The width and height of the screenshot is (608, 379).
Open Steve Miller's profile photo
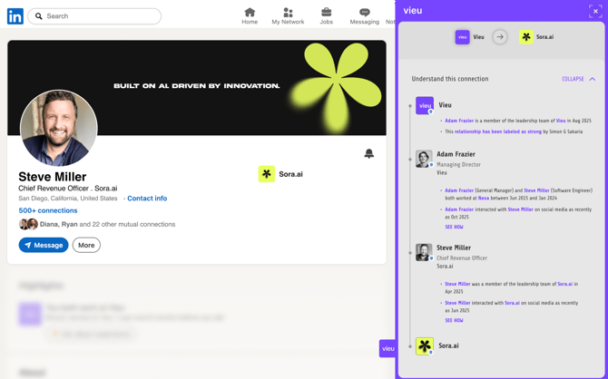(59, 128)
